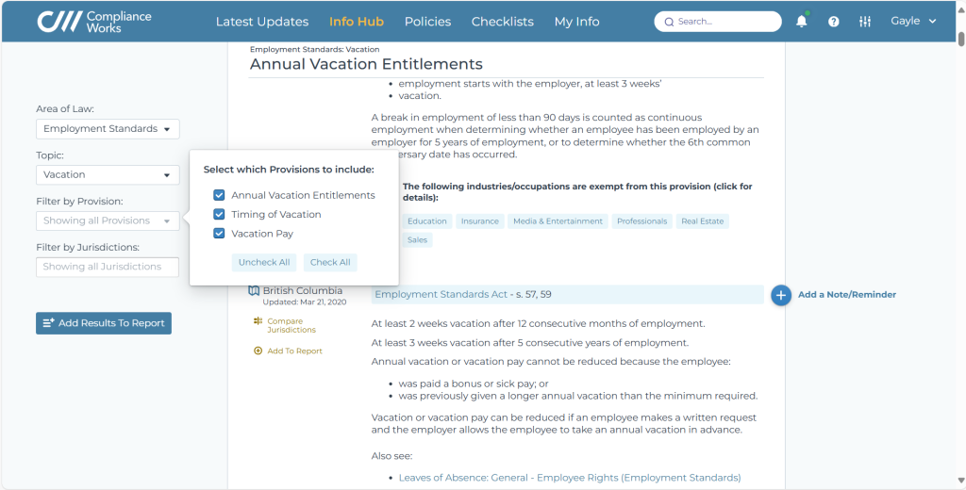Click the Search input field
Screen dimensions: 966x490
tap(718, 22)
